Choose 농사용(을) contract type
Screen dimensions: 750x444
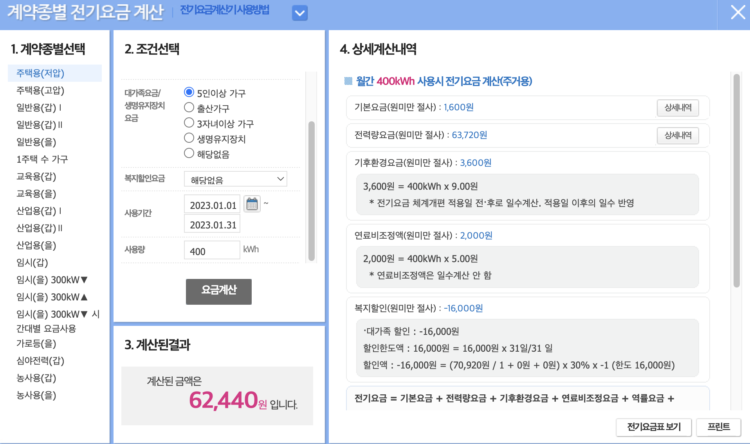tap(36, 395)
